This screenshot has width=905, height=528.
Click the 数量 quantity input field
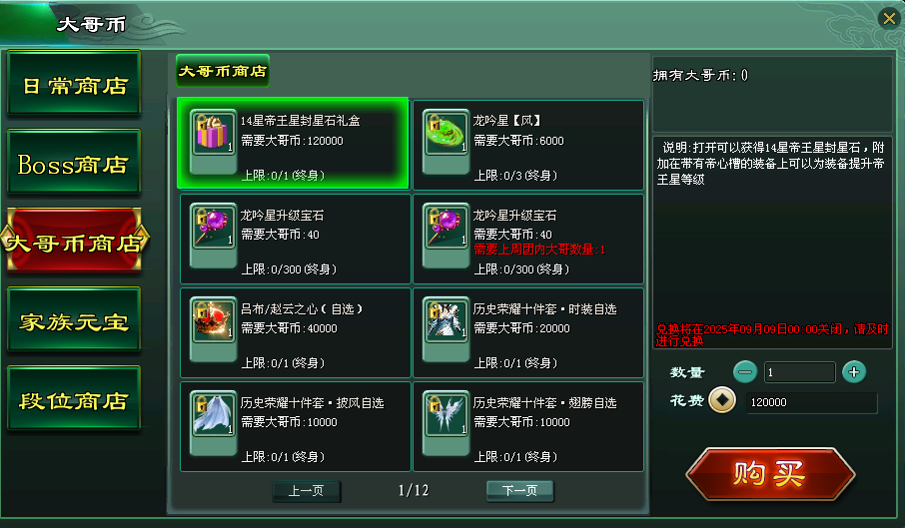point(800,371)
